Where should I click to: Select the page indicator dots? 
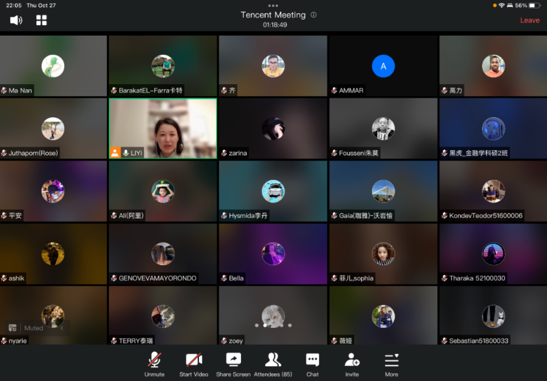coord(273,325)
